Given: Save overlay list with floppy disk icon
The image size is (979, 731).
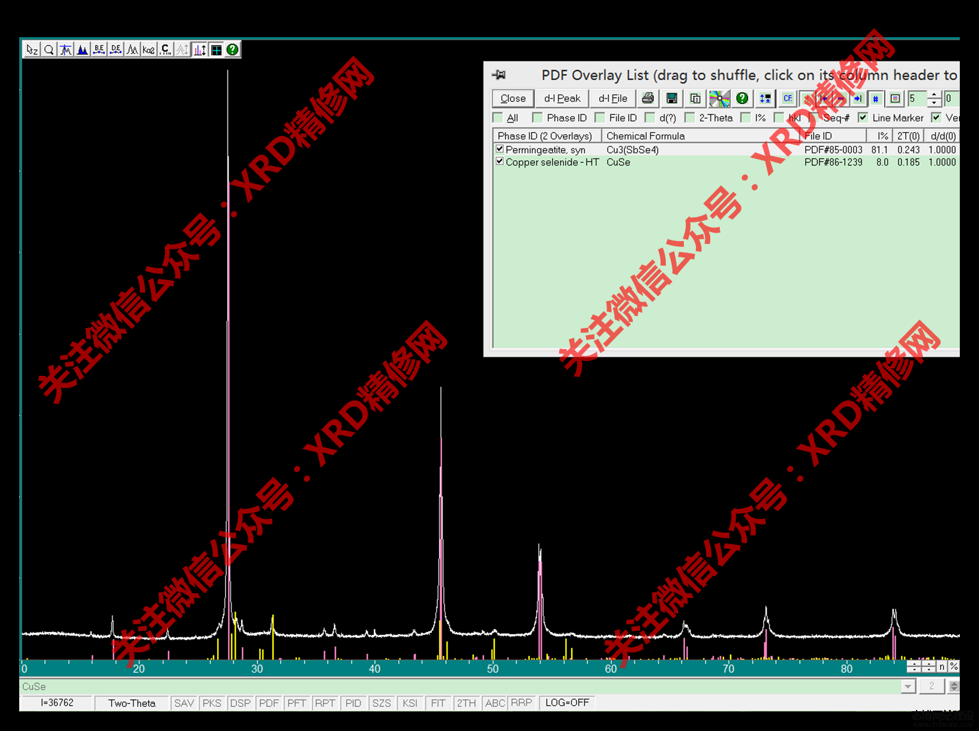Looking at the screenshot, I should [x=672, y=98].
